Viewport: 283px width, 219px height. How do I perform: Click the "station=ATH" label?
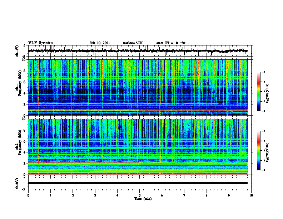[x=133, y=43]
